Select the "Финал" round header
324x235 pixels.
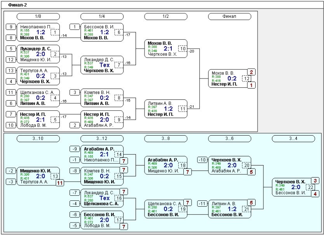(230, 17)
